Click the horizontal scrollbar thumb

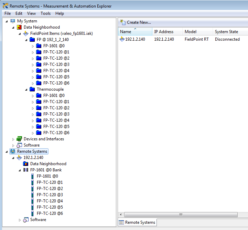(x=181, y=214)
